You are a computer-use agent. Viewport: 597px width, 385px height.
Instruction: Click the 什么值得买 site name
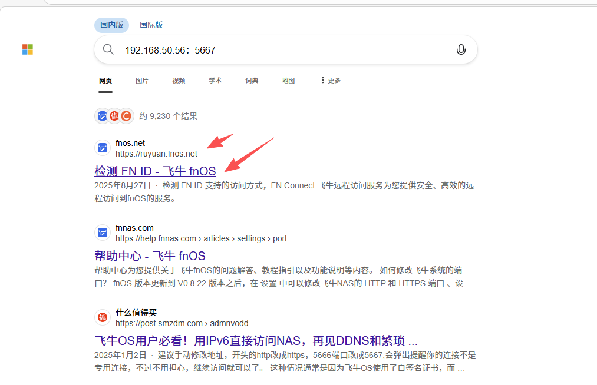pyautogui.click(x=136, y=313)
